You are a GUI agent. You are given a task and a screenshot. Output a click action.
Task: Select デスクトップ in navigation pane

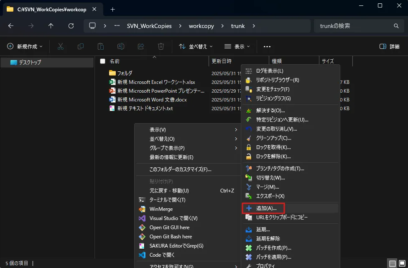(x=47, y=62)
